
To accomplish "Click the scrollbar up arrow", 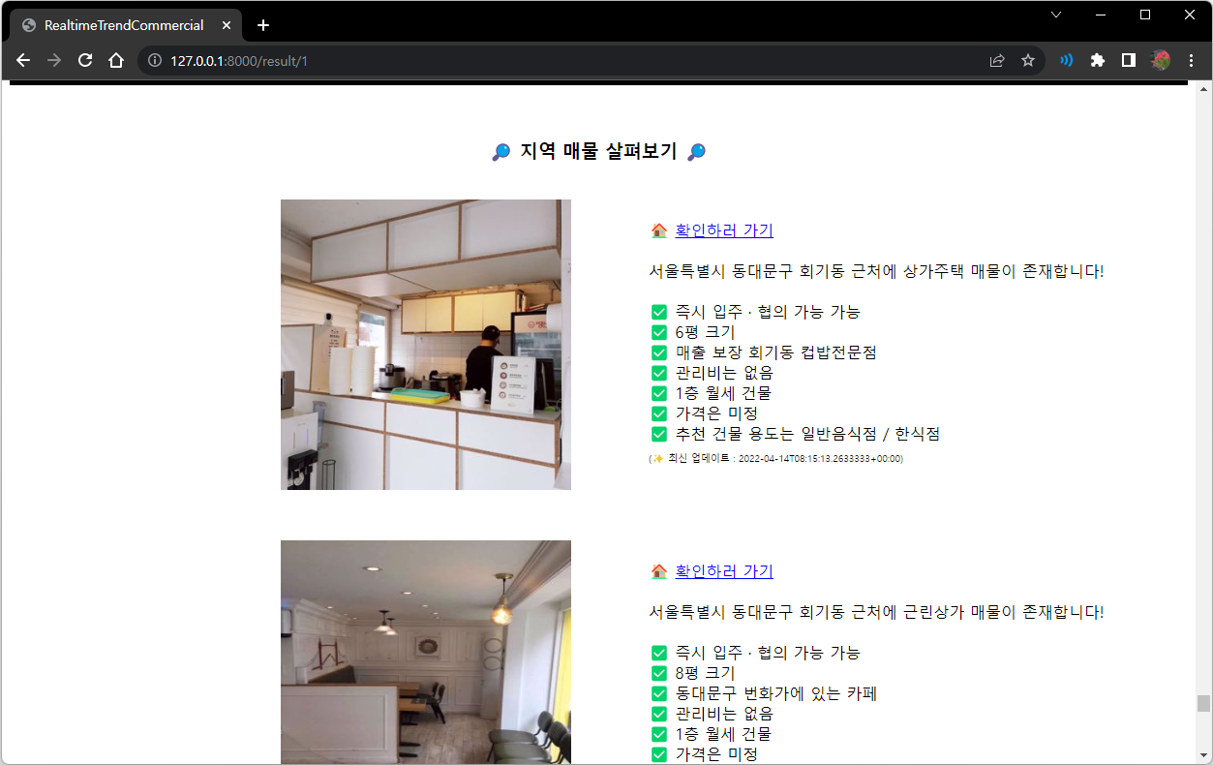I will (x=1203, y=89).
